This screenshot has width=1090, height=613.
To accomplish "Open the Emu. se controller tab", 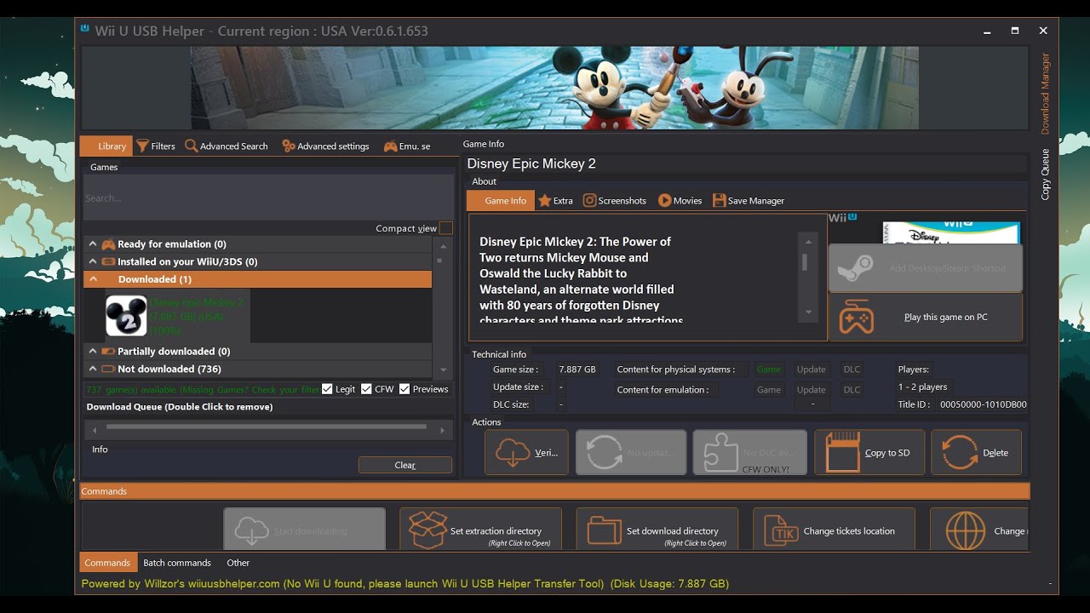I will click(x=407, y=146).
